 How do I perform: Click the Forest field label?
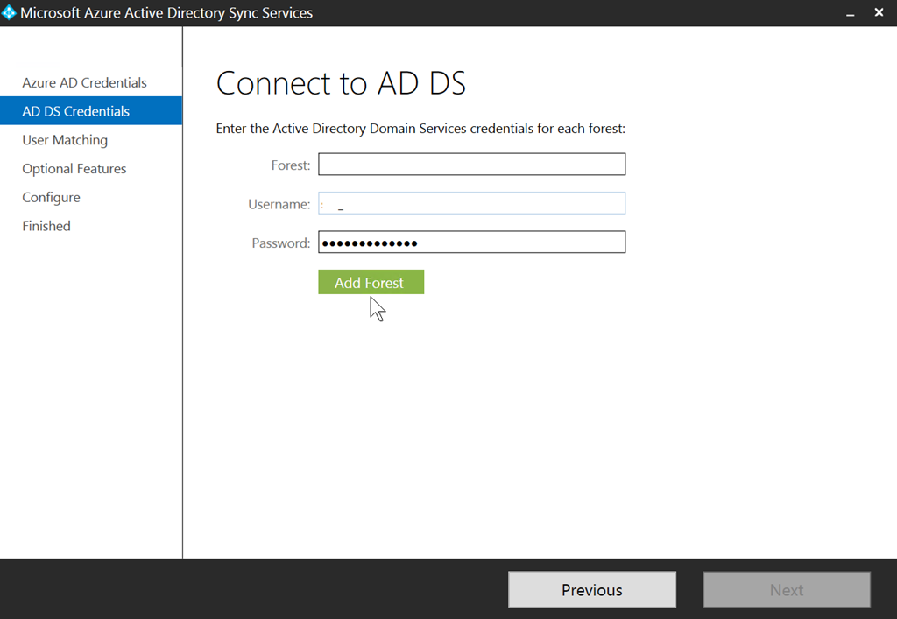click(291, 165)
